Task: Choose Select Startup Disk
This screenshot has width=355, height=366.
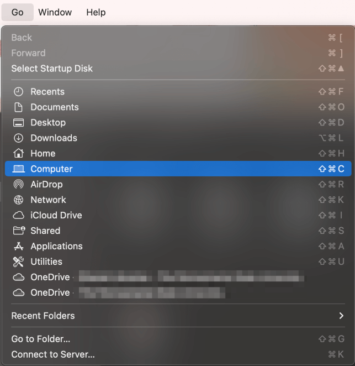Action: coord(178,69)
